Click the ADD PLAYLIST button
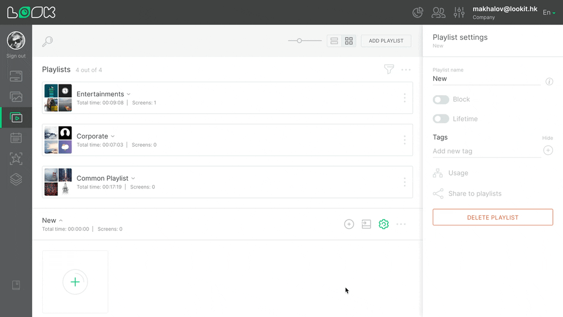563x317 pixels. tap(386, 41)
